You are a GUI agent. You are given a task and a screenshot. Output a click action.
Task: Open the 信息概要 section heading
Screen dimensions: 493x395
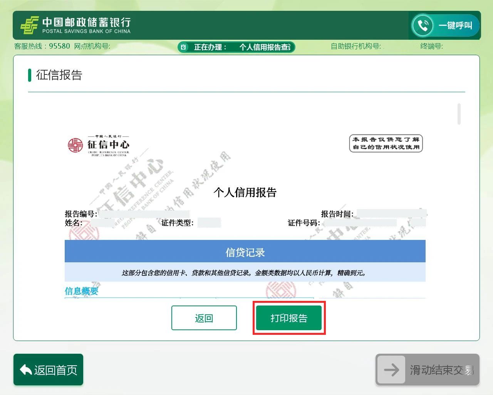click(x=81, y=291)
